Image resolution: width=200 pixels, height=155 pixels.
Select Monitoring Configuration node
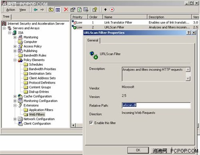[x=40, y=101]
